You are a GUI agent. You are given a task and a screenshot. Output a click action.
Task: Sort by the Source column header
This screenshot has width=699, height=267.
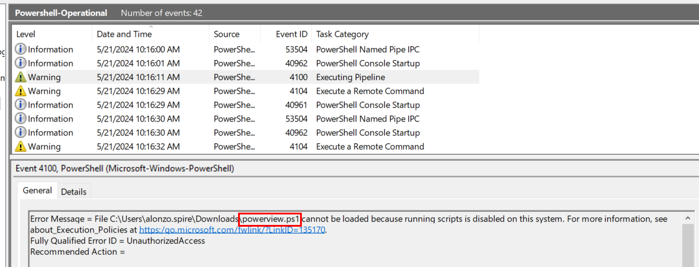pyautogui.click(x=226, y=34)
